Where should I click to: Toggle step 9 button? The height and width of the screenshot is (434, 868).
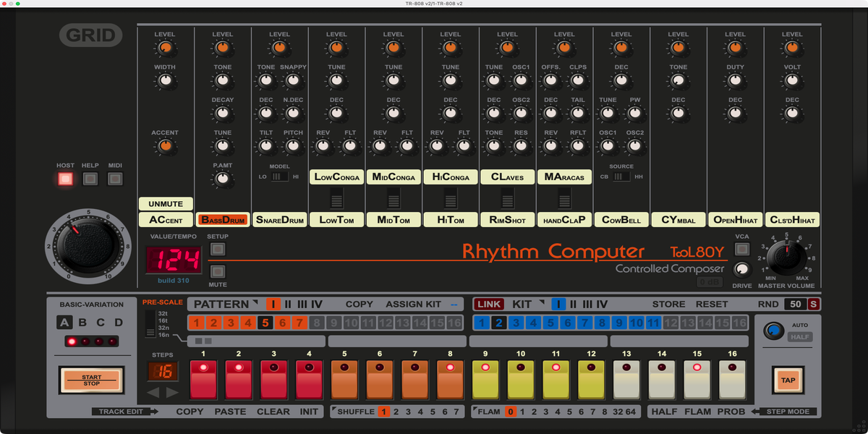click(485, 380)
